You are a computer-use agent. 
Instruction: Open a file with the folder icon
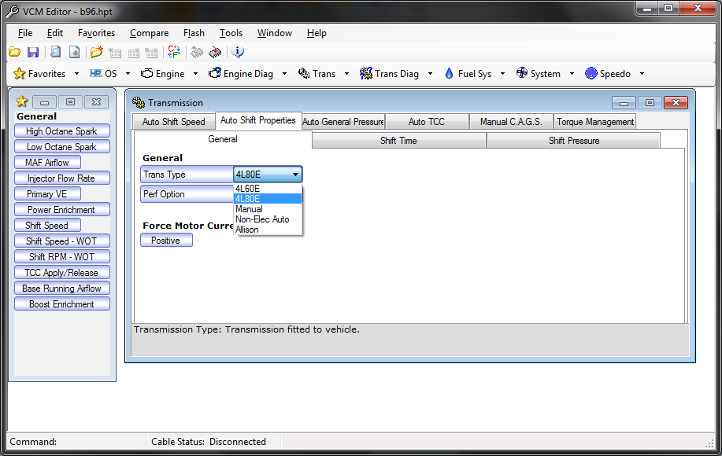pos(14,52)
